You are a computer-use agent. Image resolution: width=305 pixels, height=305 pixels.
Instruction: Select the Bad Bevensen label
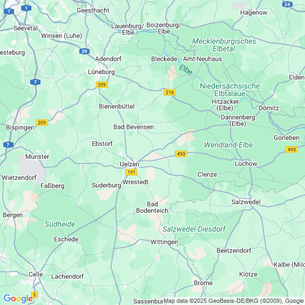[134, 127]
